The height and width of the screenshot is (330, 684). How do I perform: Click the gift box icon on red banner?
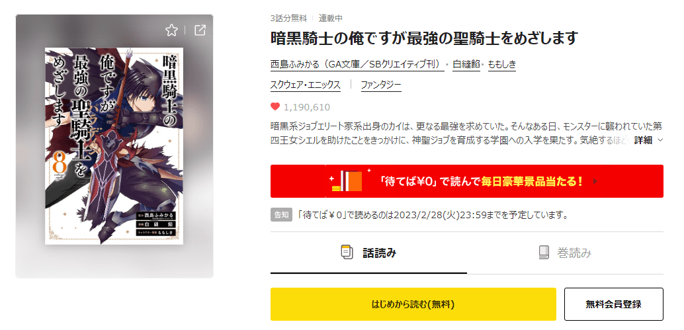click(x=347, y=181)
